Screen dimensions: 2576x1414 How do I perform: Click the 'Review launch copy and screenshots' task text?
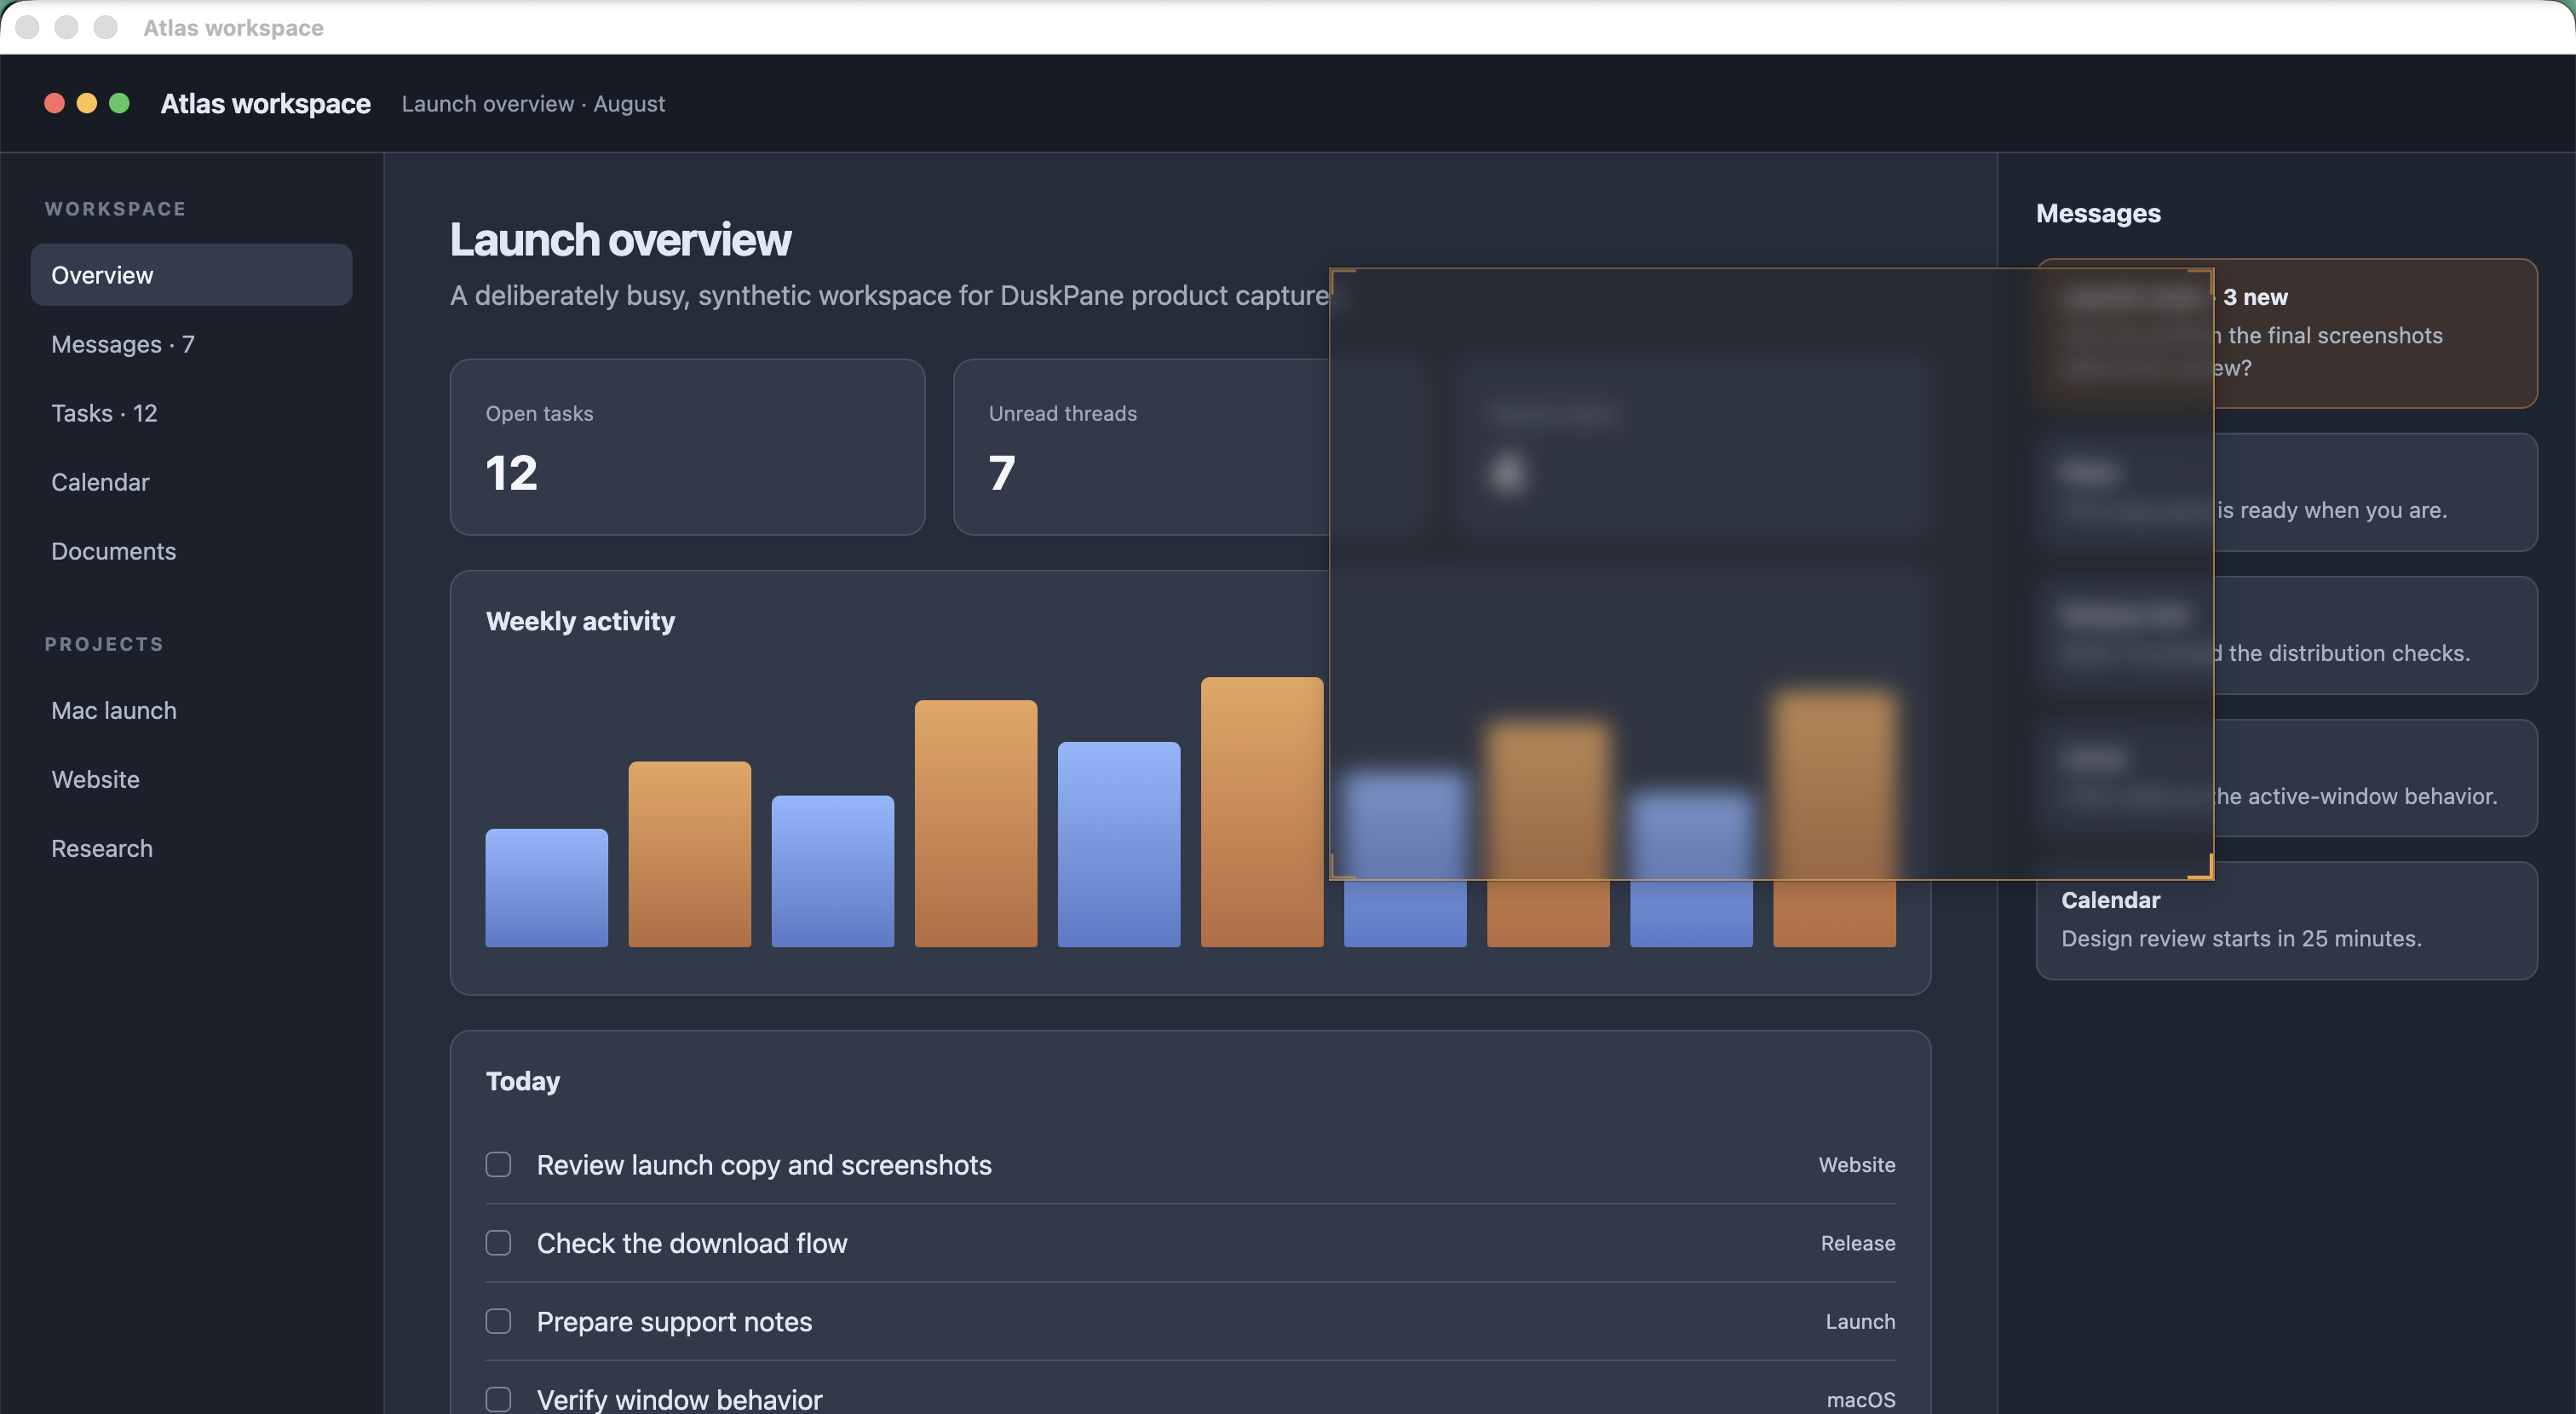pos(764,1165)
